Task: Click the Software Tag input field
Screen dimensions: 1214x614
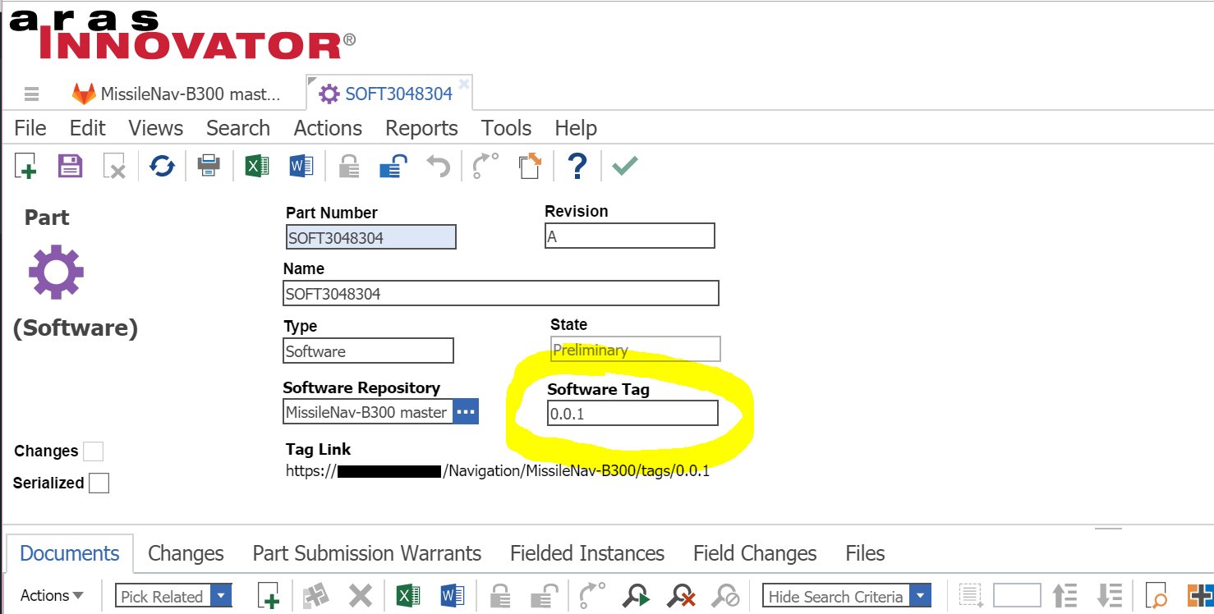Action: [632, 414]
